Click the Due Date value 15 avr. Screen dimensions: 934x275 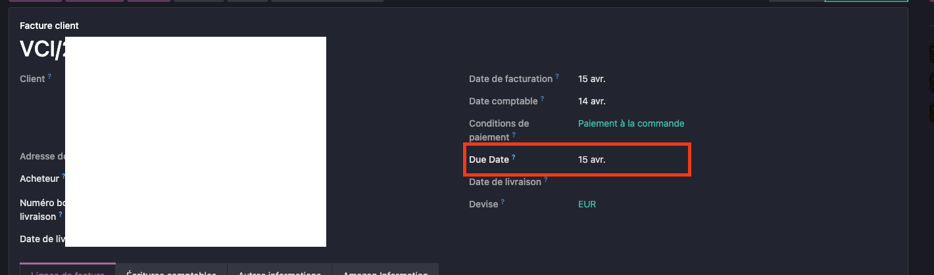pos(591,159)
